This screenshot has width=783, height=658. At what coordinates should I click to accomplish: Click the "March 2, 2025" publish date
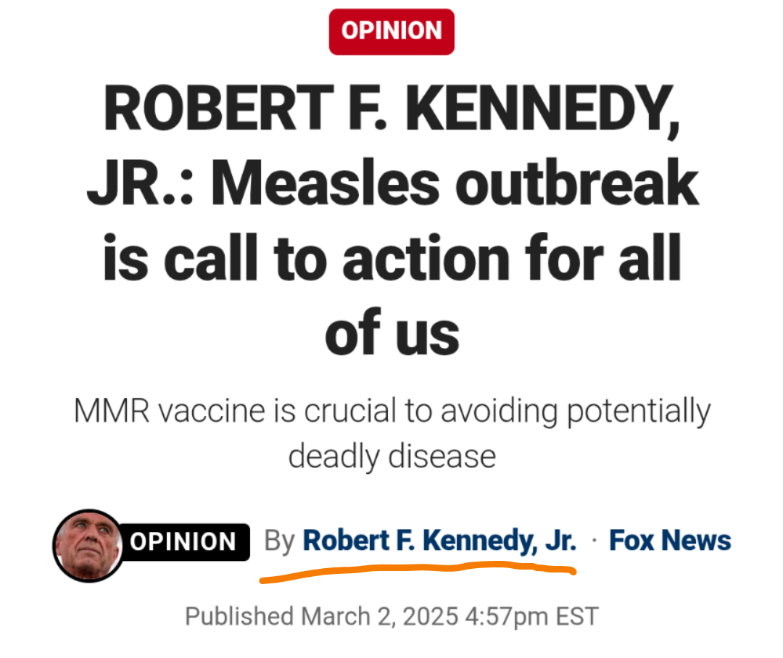(381, 617)
